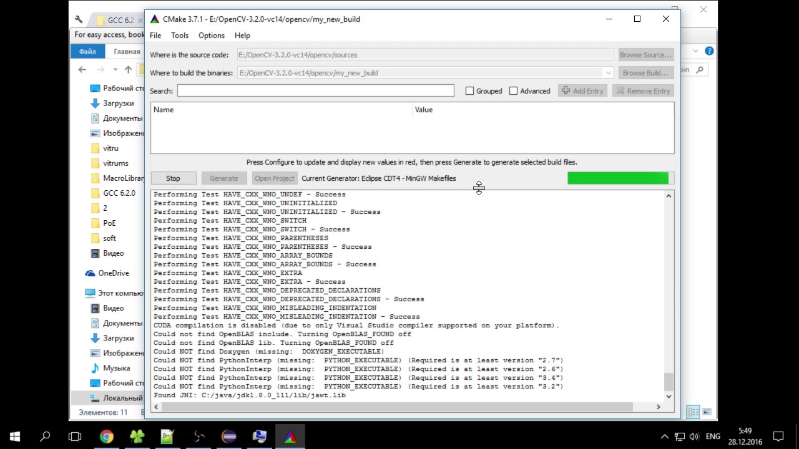799x449 pixels.
Task: Click the volume tray icon
Action: (x=694, y=437)
